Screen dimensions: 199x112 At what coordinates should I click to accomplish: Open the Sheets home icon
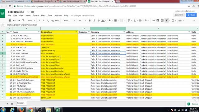2,13
